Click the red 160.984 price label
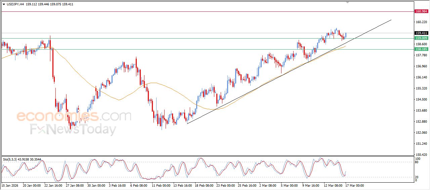The width and height of the screenshot is (430, 190). point(421,11)
